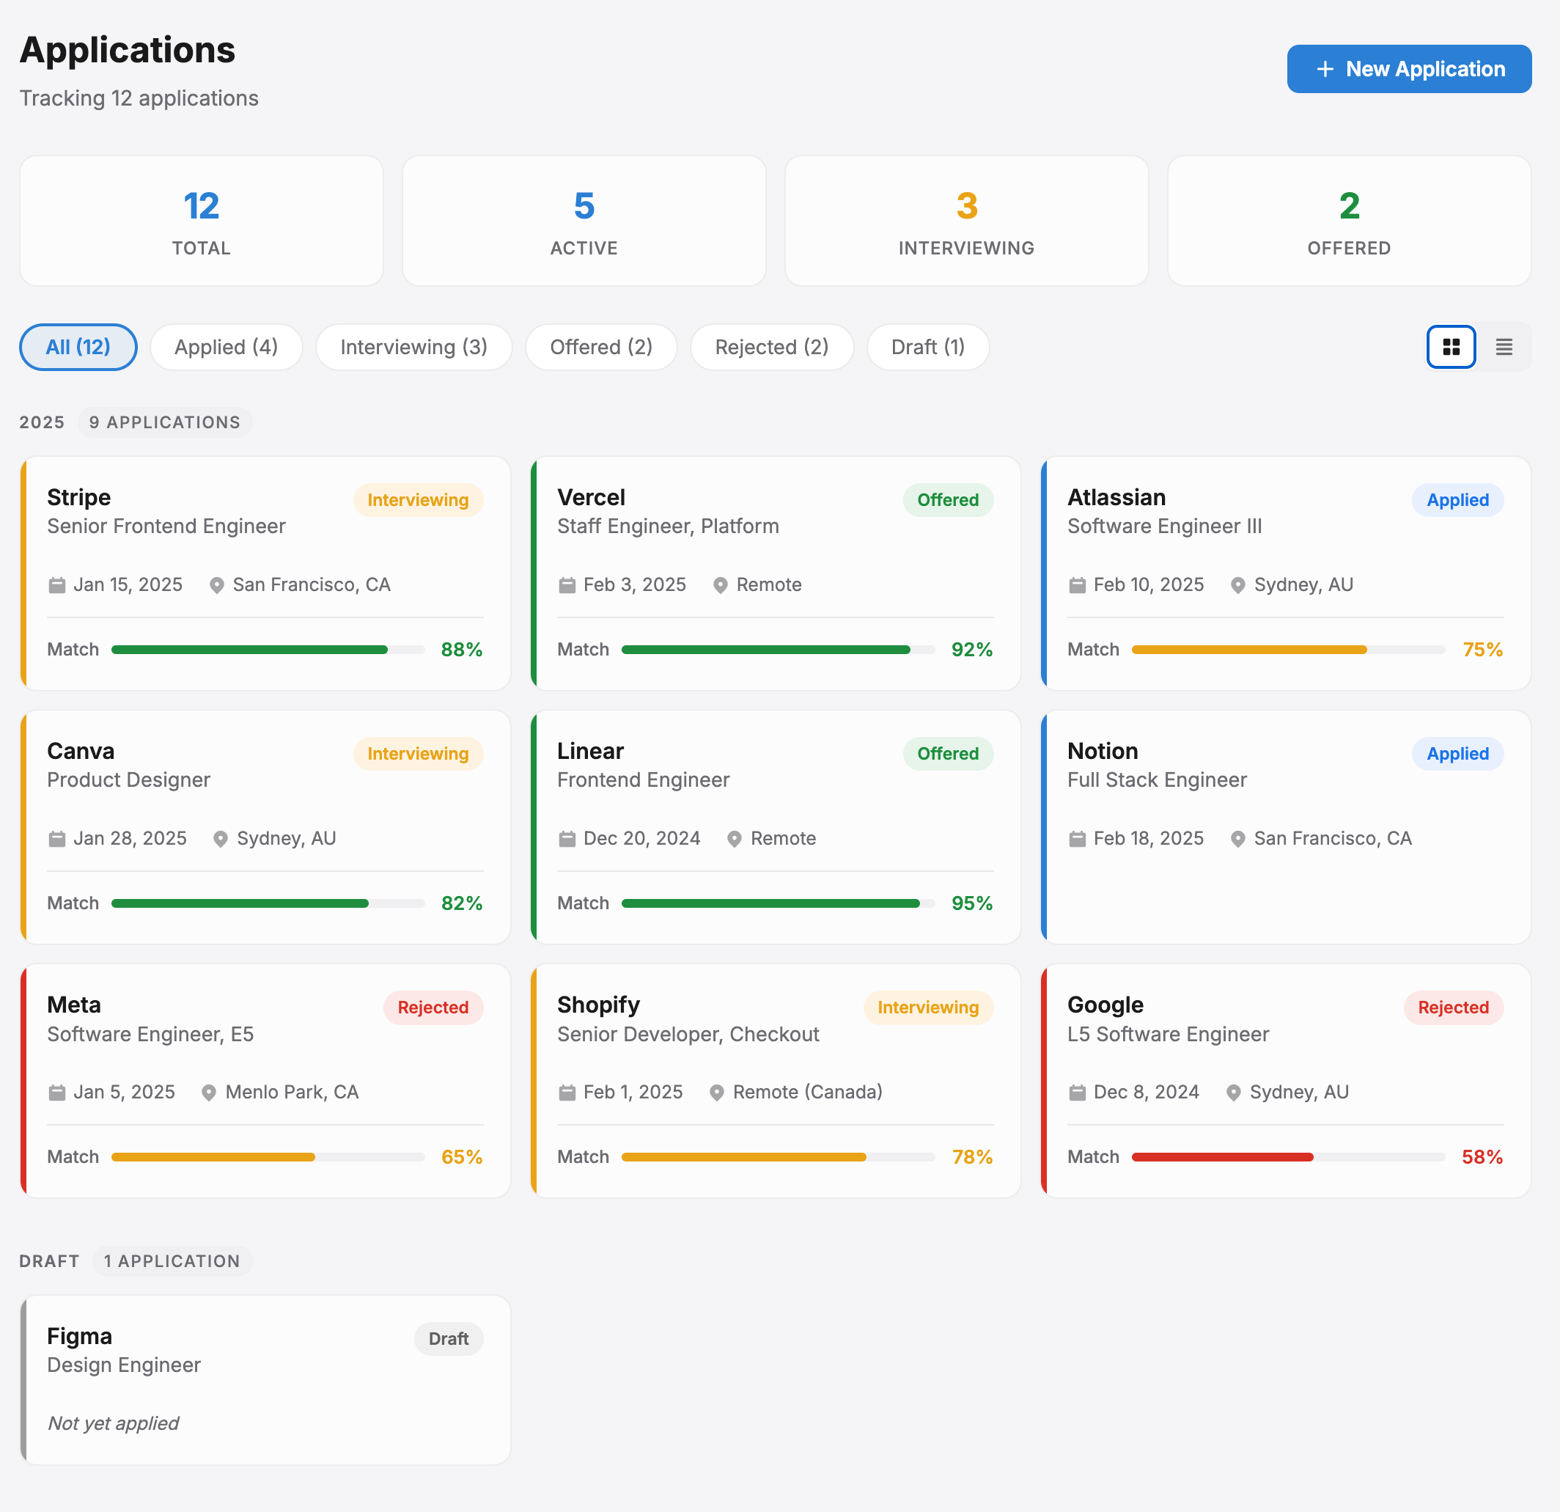
Task: Switch to the Interviewing (3) tab
Action: pos(414,347)
